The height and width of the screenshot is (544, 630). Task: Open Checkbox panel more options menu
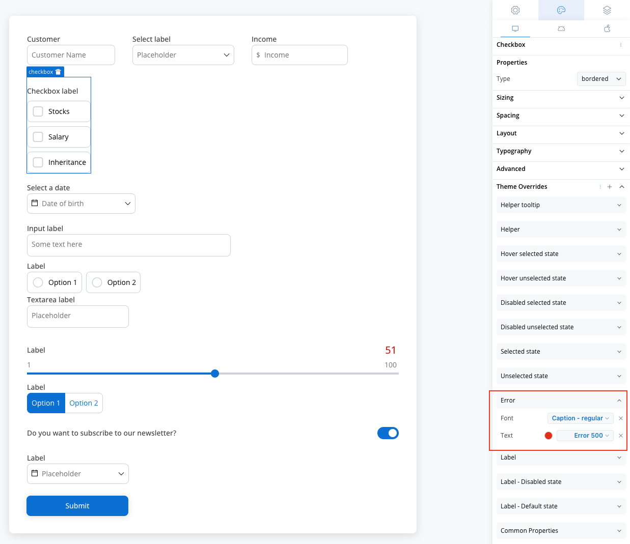coord(621,45)
